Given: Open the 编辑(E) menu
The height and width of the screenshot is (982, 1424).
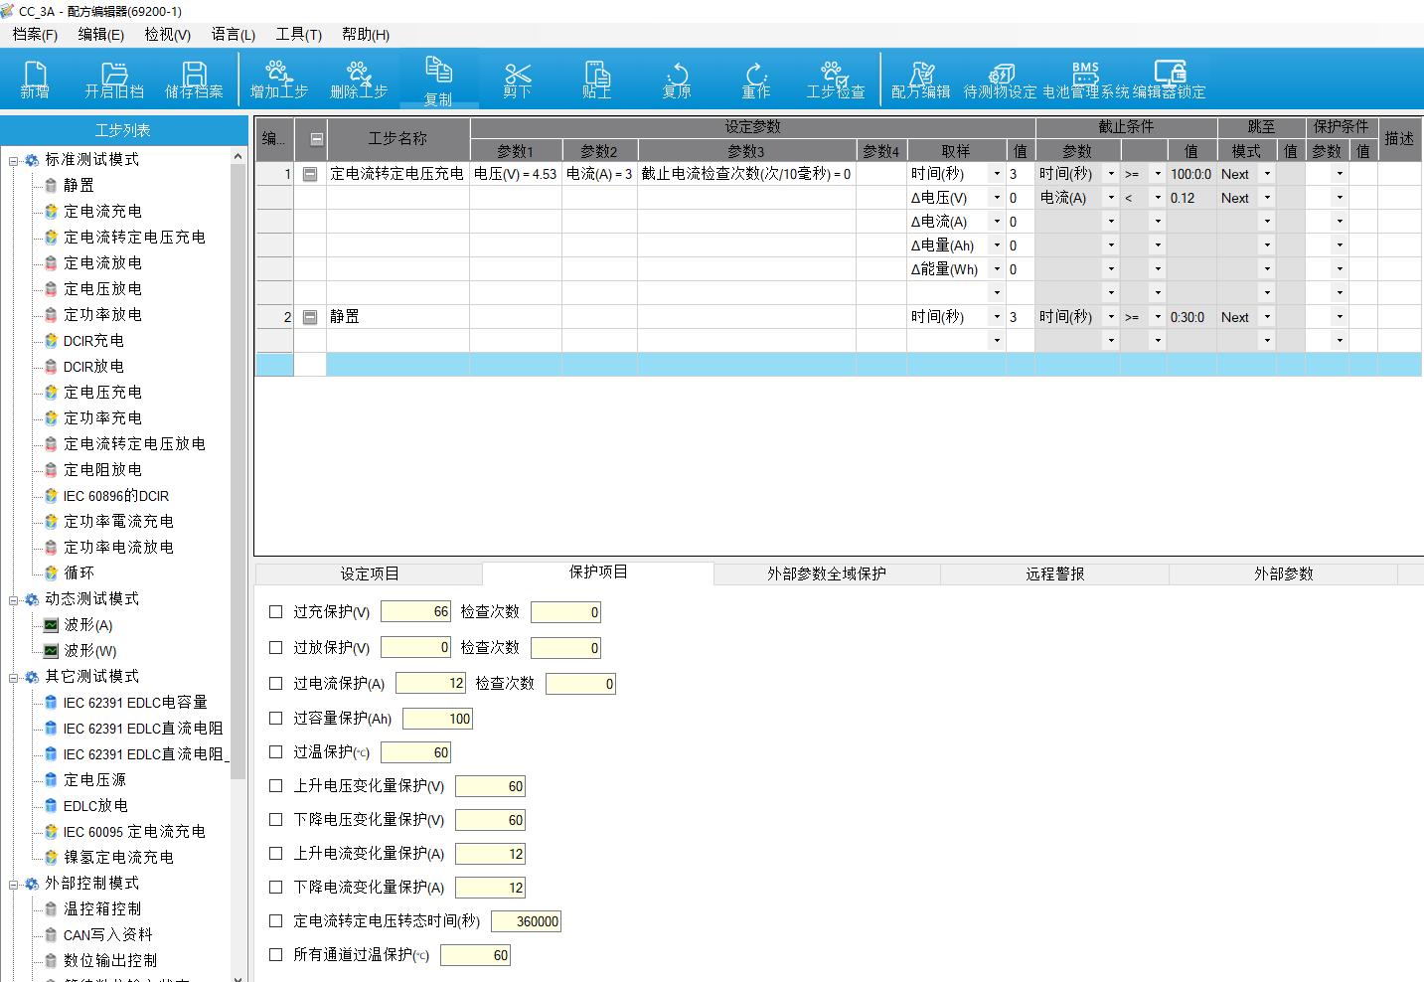Looking at the screenshot, I should point(101,34).
